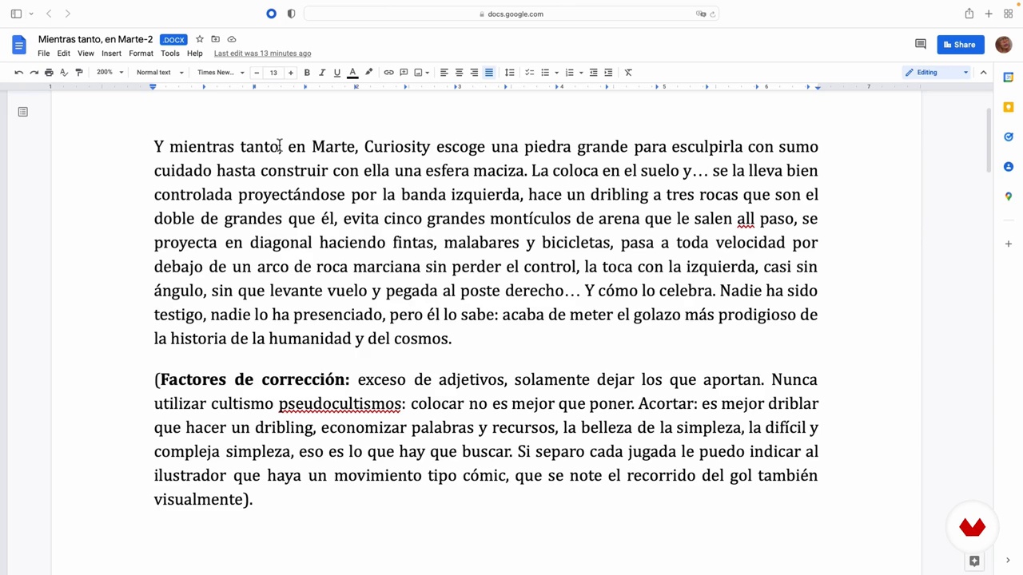Open the zoom level dropdown at 200%

(x=110, y=73)
